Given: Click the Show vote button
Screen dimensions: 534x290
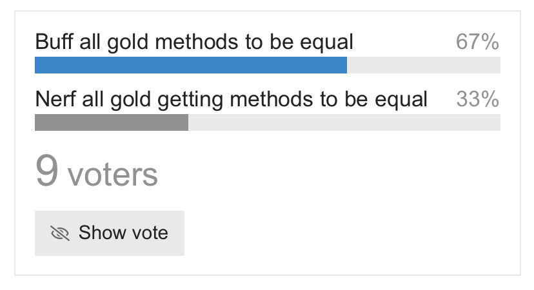Looking at the screenshot, I should (110, 233).
